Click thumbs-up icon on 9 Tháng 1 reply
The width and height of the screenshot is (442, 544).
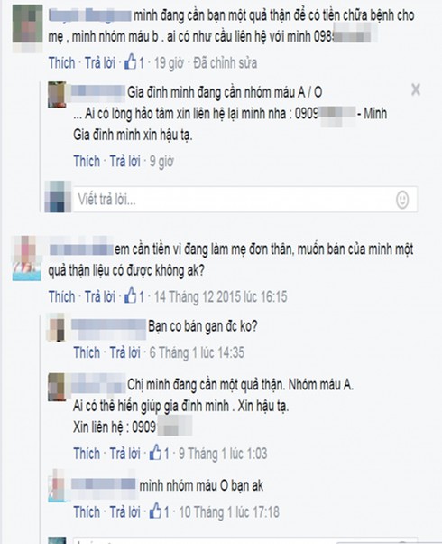(x=155, y=453)
